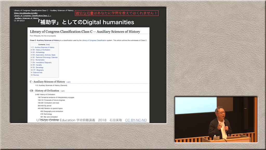This screenshot has width=266, height=150.
Task: Click 'From Wikipedia, the free encyclopedia' text
Action: click(43, 36)
